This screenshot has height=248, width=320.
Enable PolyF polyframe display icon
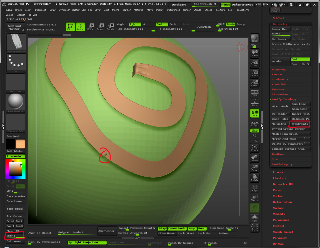tap(254, 188)
